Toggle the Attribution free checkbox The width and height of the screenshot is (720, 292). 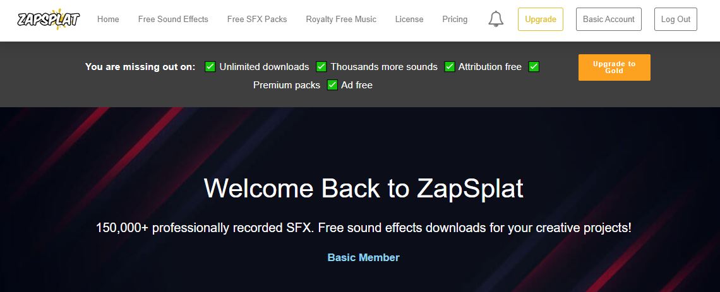pos(450,67)
